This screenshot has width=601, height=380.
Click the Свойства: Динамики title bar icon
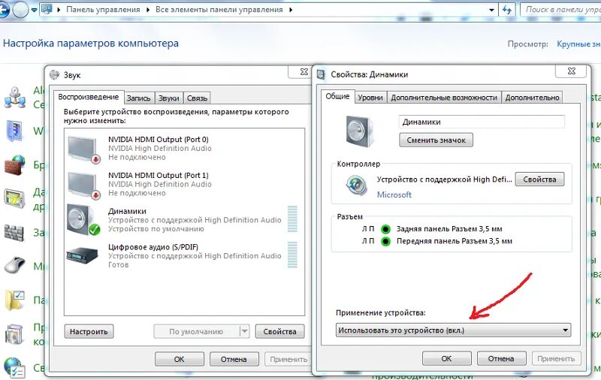click(321, 74)
